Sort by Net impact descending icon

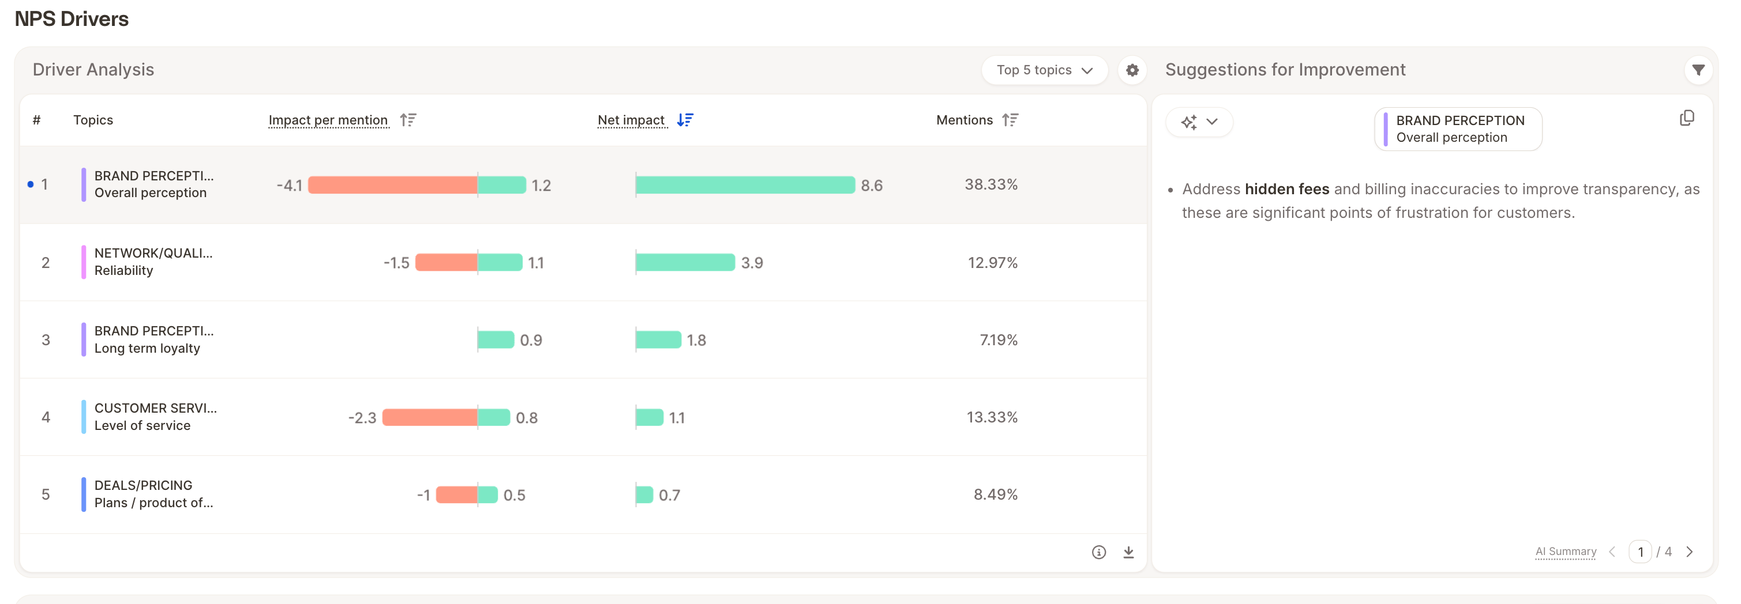pyautogui.click(x=685, y=120)
